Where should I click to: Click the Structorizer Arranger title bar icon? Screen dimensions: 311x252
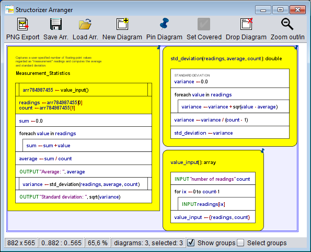[9, 9]
